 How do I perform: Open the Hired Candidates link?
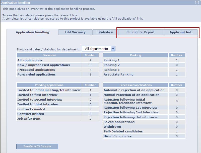coord(117,136)
